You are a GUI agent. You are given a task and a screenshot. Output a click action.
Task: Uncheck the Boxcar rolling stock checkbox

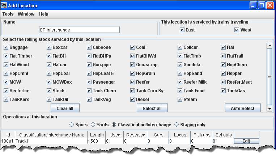point(49,47)
